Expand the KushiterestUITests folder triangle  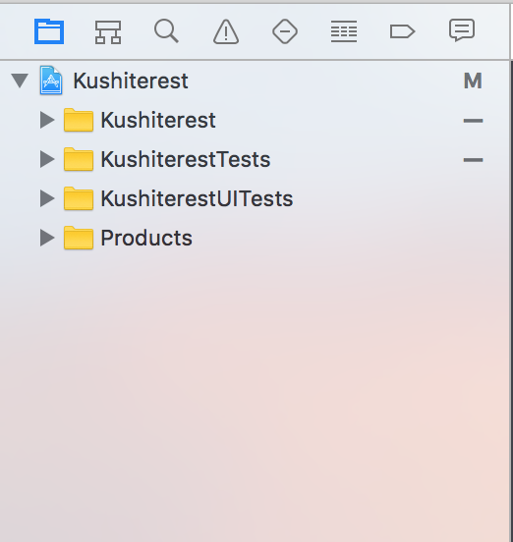coord(47,198)
